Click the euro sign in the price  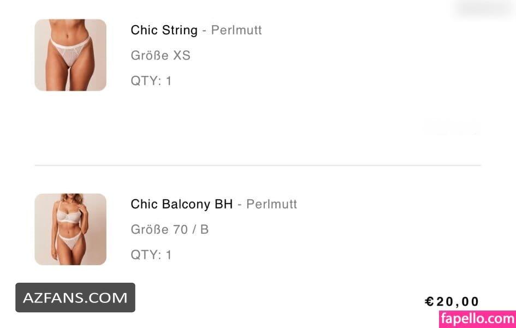coord(429,301)
